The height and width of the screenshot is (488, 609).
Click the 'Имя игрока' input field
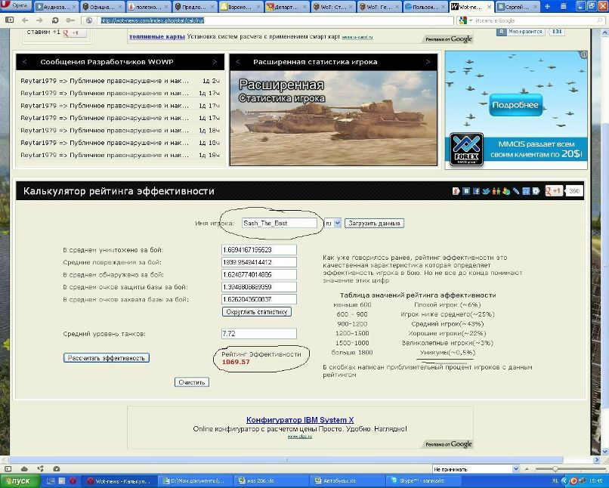(x=279, y=224)
